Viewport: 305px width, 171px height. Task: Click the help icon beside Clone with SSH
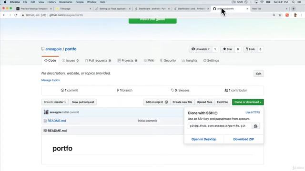[x=216, y=113]
